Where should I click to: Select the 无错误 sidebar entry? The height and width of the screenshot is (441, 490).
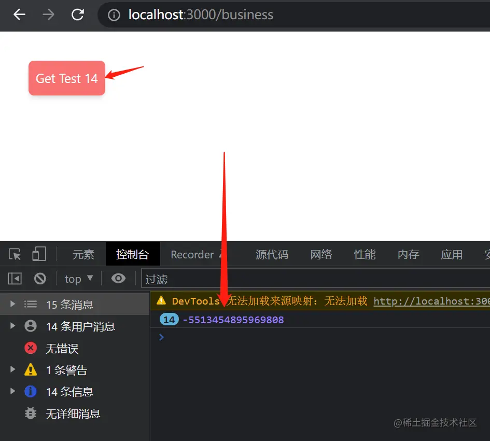tap(75, 348)
